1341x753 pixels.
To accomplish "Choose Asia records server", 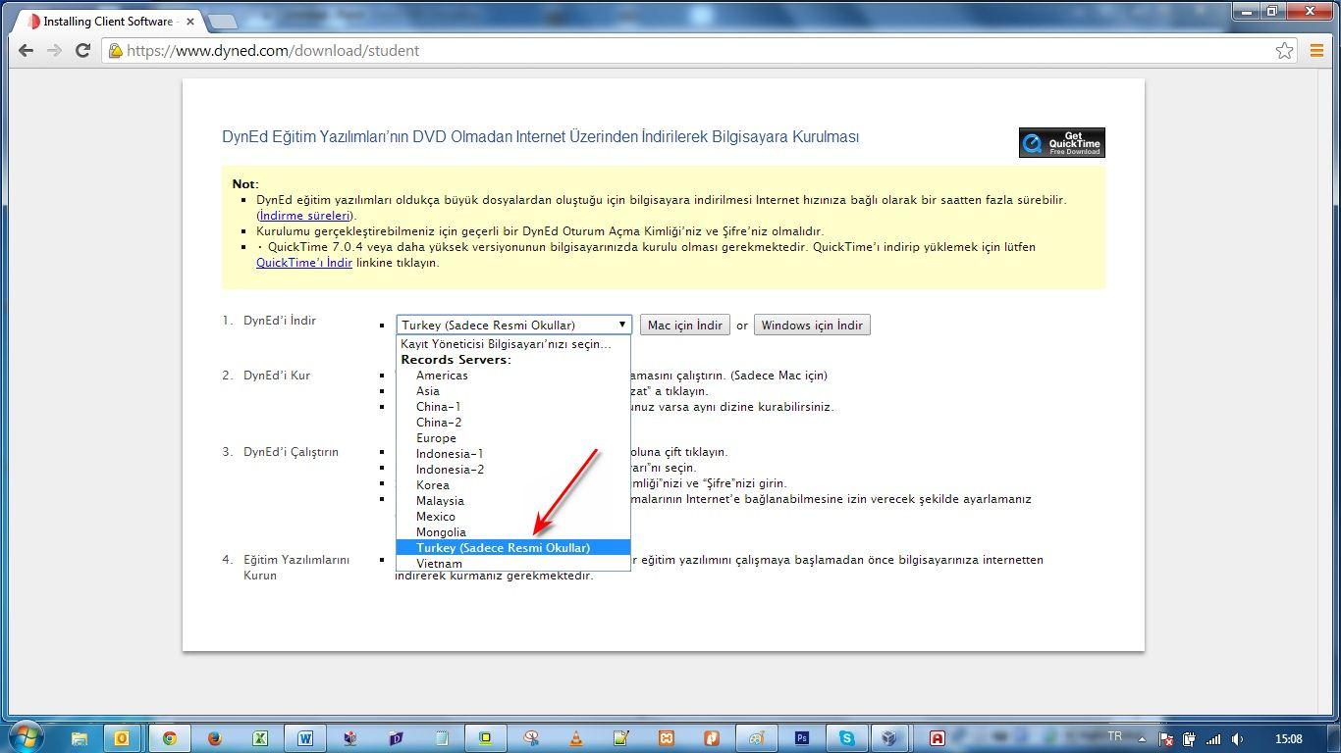I will coord(513,391).
